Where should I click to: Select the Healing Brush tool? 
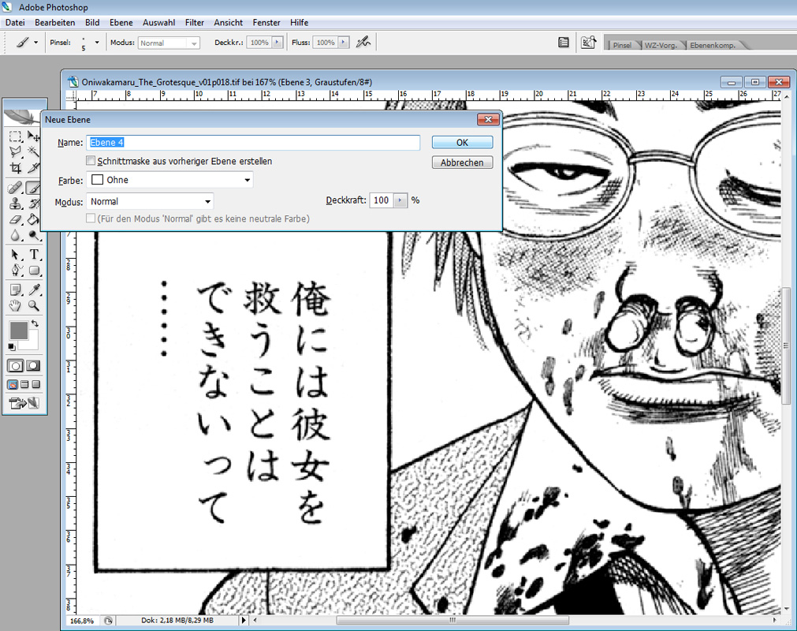click(15, 189)
